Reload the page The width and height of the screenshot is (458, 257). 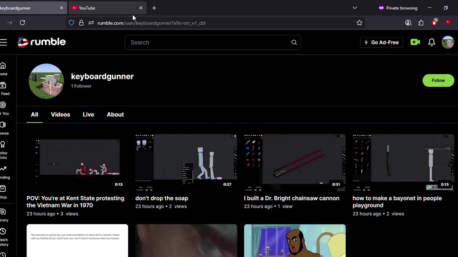pyautogui.click(x=22, y=23)
